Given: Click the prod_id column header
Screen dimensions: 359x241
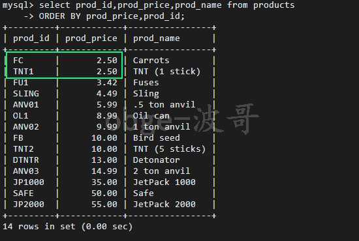Looking at the screenshot, I should coord(31,38).
